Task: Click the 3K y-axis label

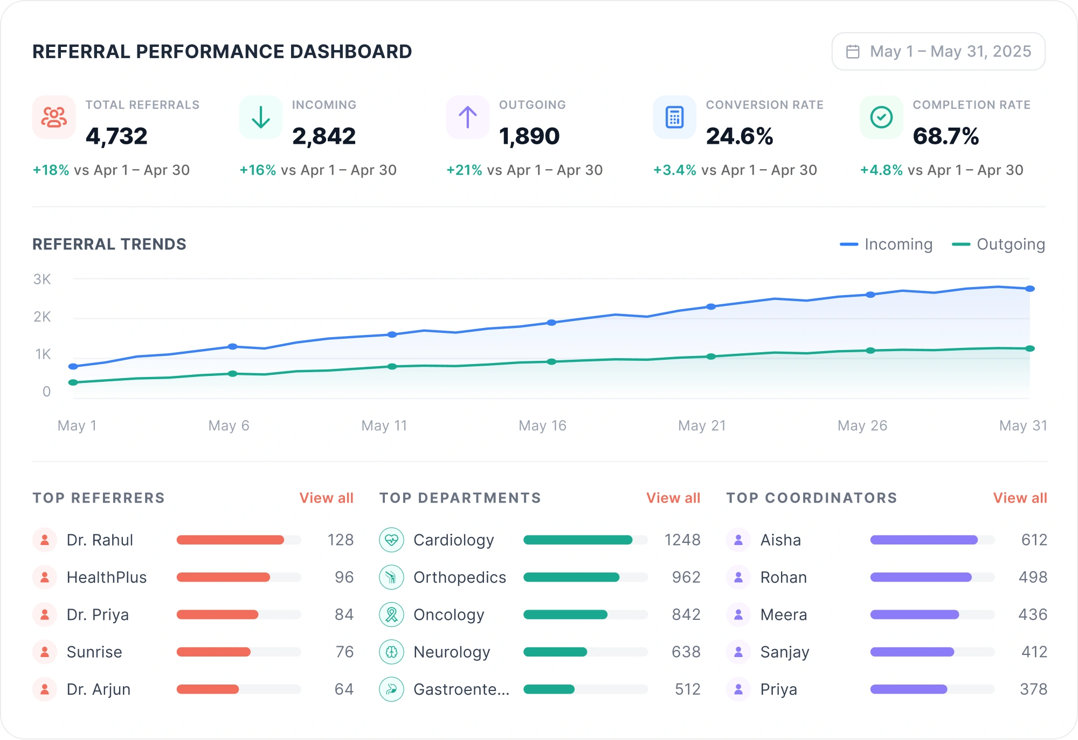Action: (42, 280)
